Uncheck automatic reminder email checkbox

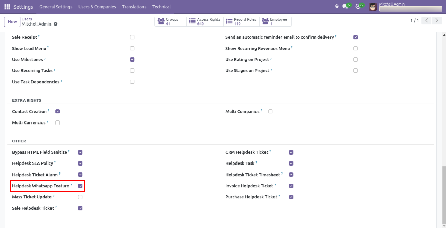tap(356, 37)
